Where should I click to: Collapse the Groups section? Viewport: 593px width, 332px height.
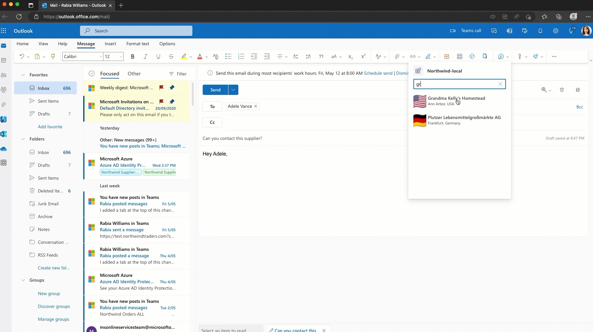click(x=23, y=280)
